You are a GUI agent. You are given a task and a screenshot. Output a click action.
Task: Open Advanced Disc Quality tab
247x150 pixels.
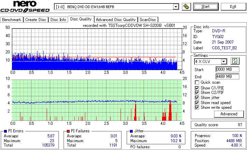tap(116, 20)
